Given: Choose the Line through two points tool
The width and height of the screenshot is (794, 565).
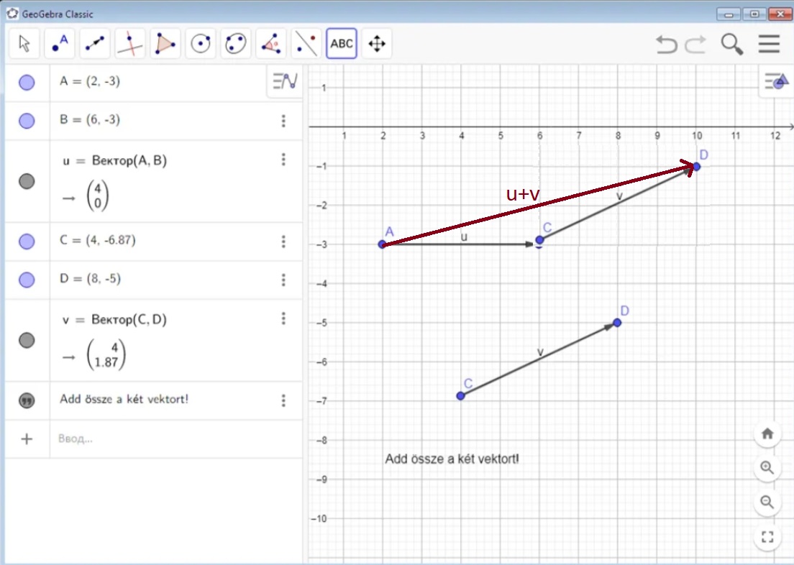Looking at the screenshot, I should click(x=95, y=44).
